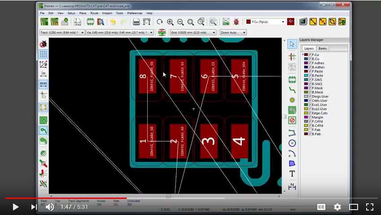Open the Edit menu
This screenshot has height=215, width=381.
(51, 13)
